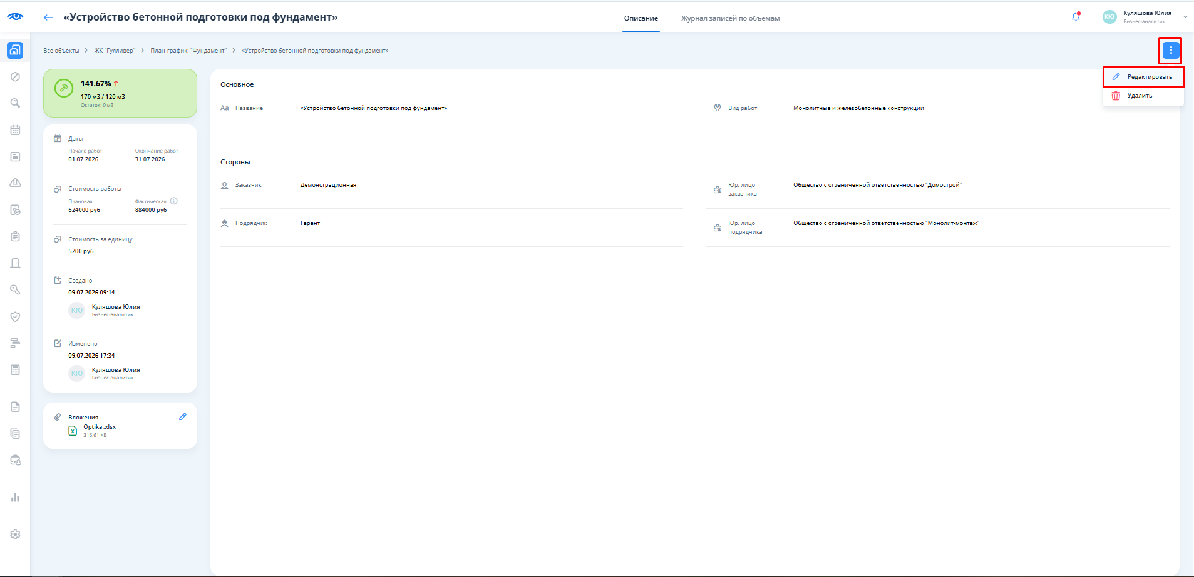Click the last breadcrumb «Устройство бетонной подготовки под фундамент»
The image size is (1194, 577).
[315, 51]
